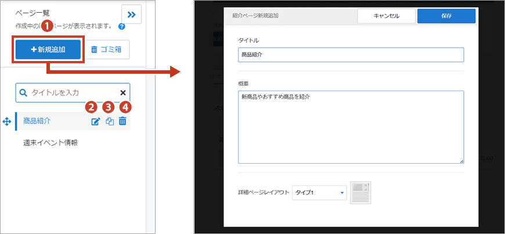The width and height of the screenshot is (505, 234).
Task: Open the 詳細ページレイアウト タイプ1 dropdown
Action: coord(319,193)
